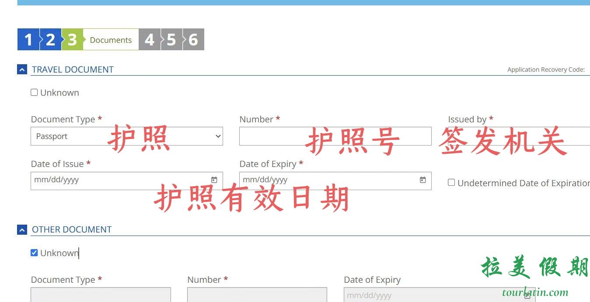Check Unknown under Travel Document
590x302 pixels.
pyautogui.click(x=34, y=93)
